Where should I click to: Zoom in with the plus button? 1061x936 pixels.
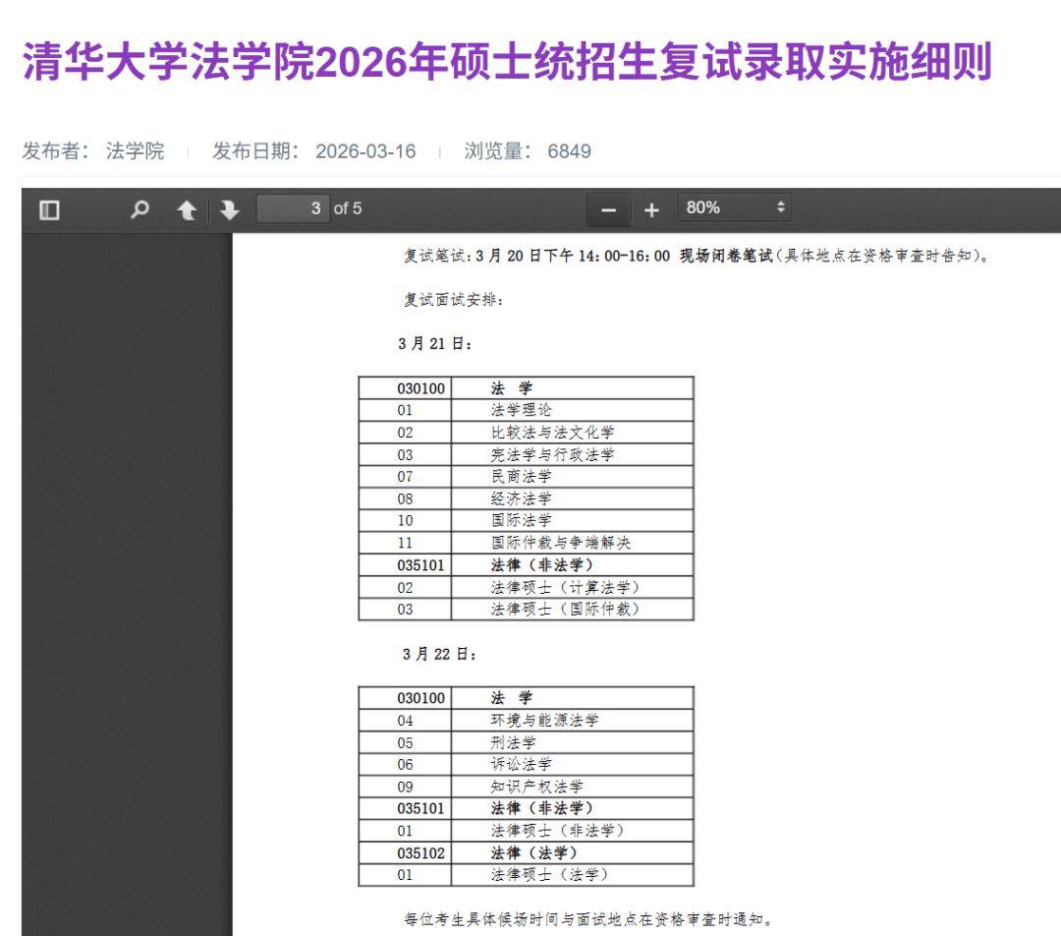[651, 210]
